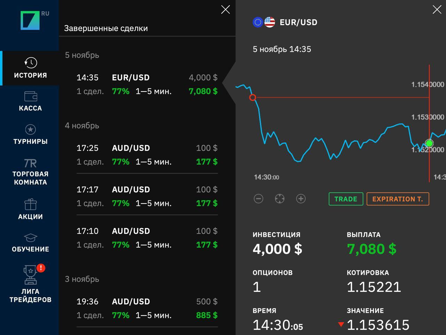Screen dimensions: 446x335
Task: Open the Акции gift box icon
Action: click(x=31, y=204)
